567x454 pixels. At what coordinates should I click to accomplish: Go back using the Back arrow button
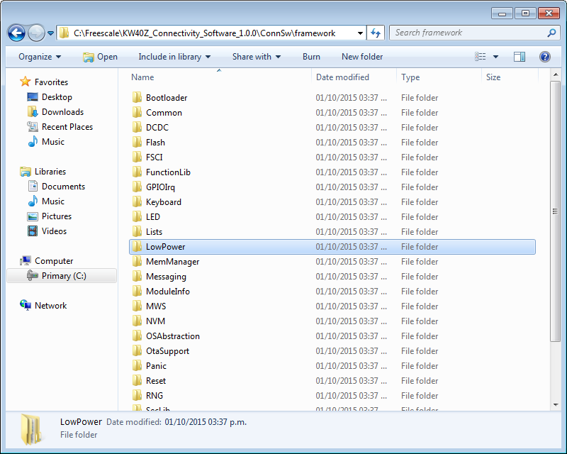[x=16, y=33]
